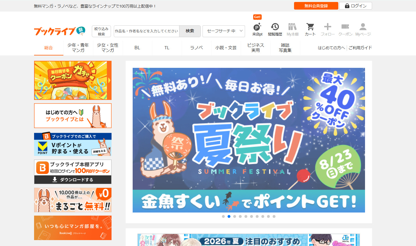Screen dimensions: 416x246
Task: Go to the first carousel slide dot
Action: (223, 216)
